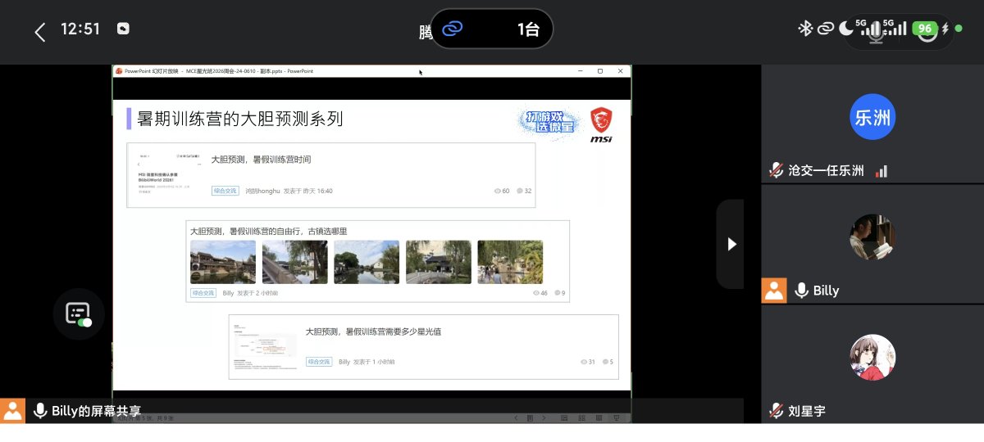Click the slide heading 暑期训练营的大胆预测系列
This screenshot has width=984, height=442.
[239, 119]
